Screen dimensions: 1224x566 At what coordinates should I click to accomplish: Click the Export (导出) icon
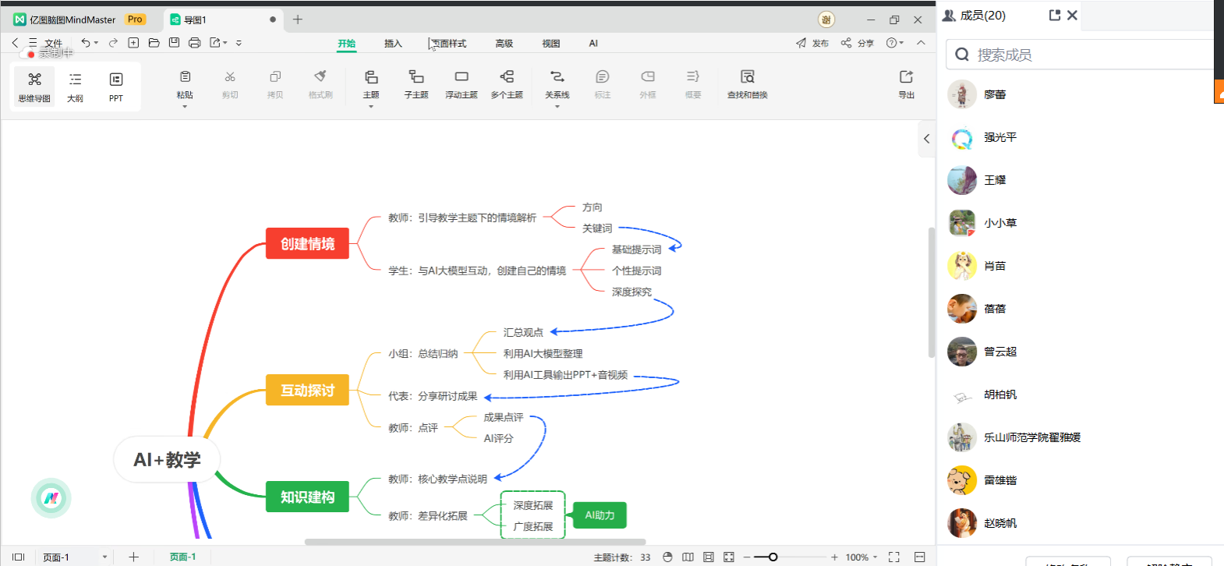[906, 83]
